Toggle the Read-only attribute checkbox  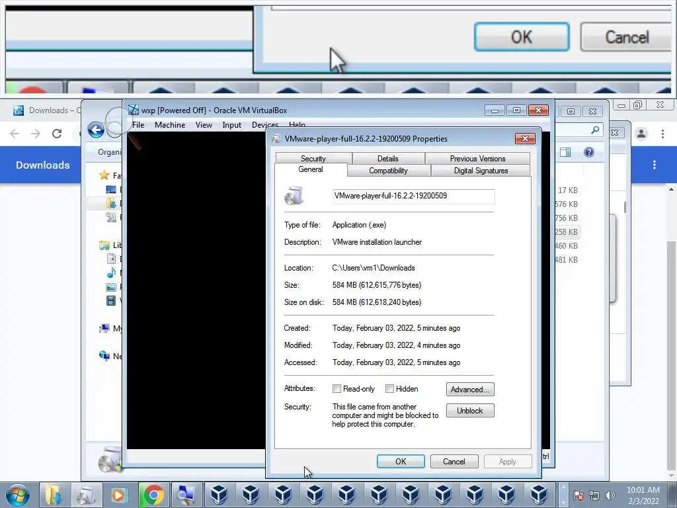(x=337, y=388)
